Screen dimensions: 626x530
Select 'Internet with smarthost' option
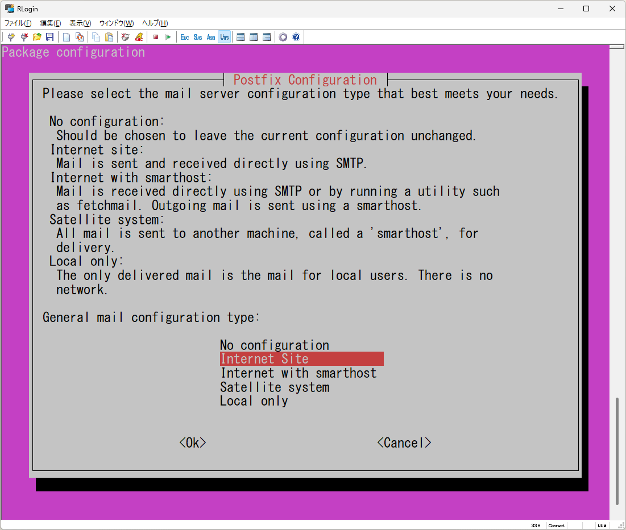(x=299, y=373)
